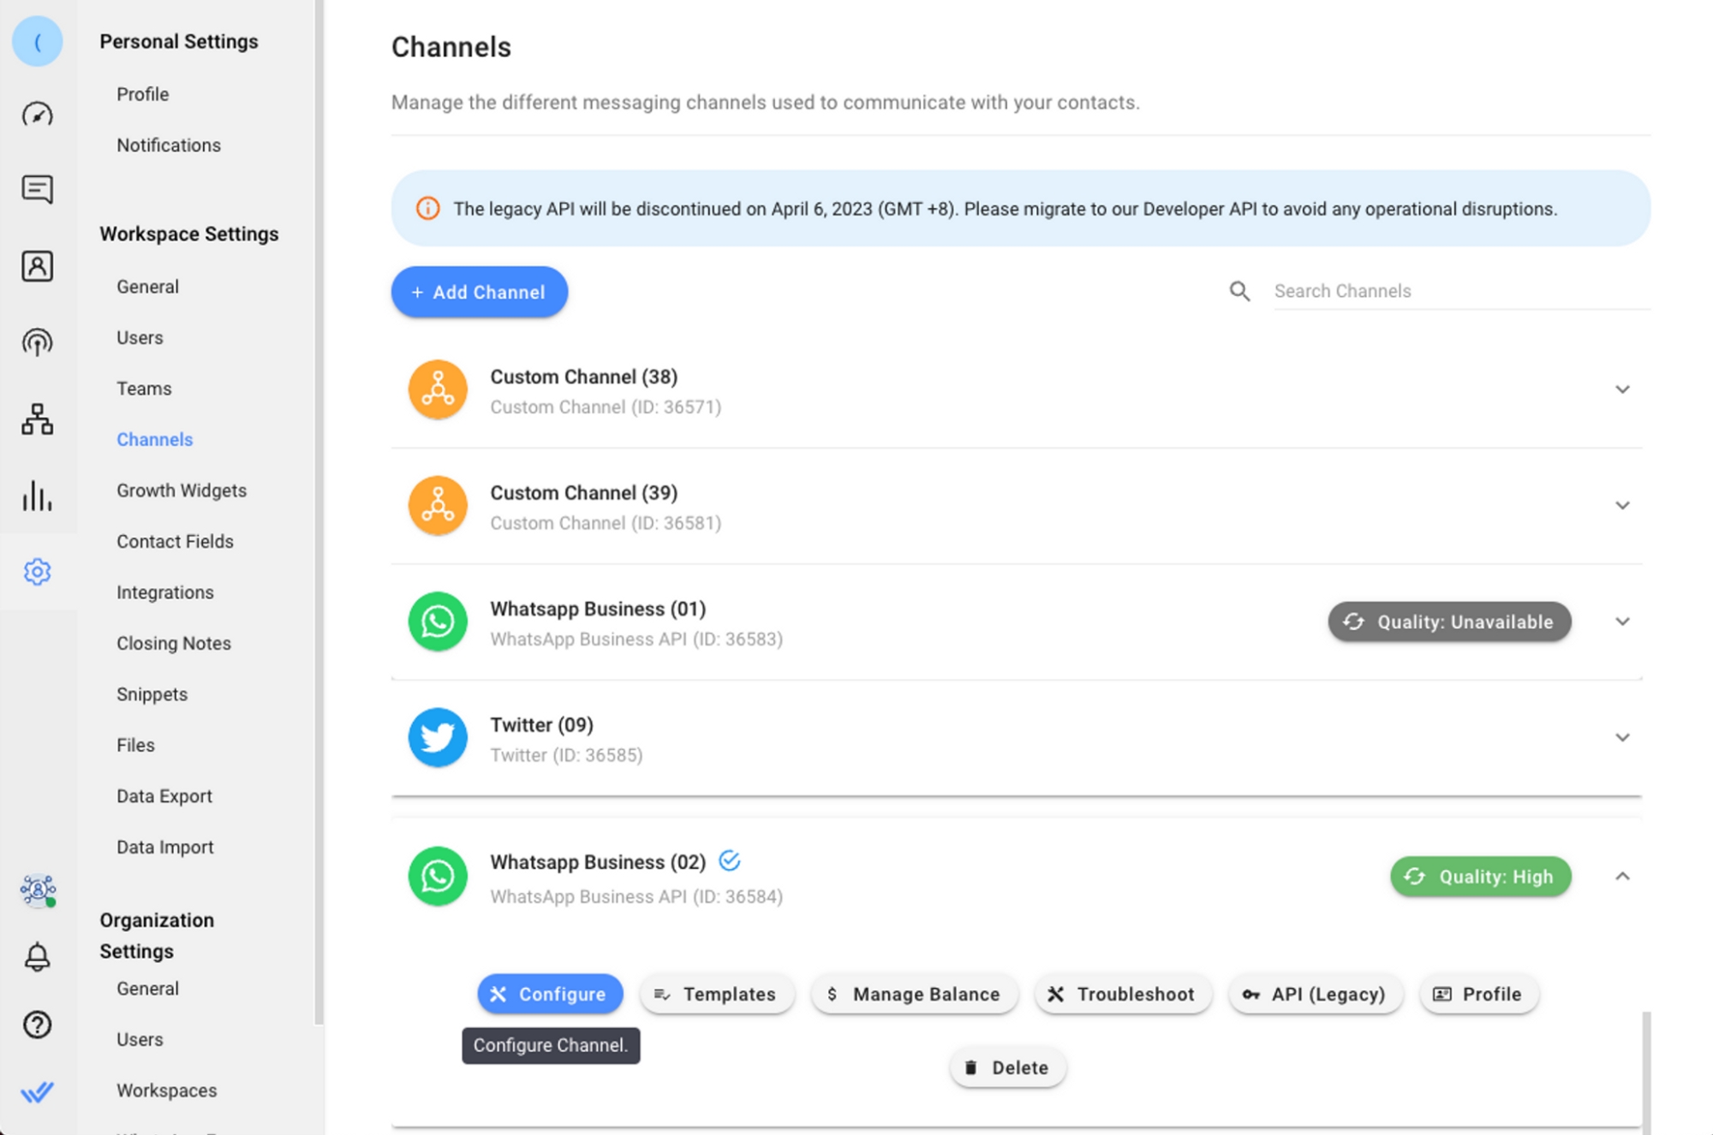Expand Whatsapp Business (01) chevron
The height and width of the screenshot is (1135, 1713).
point(1621,621)
